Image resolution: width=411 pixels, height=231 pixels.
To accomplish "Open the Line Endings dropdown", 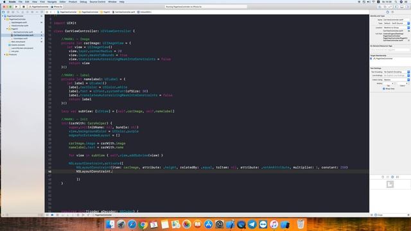I will click(396, 76).
